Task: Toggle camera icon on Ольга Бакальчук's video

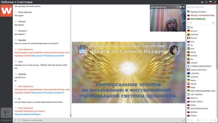Action: [181, 7]
